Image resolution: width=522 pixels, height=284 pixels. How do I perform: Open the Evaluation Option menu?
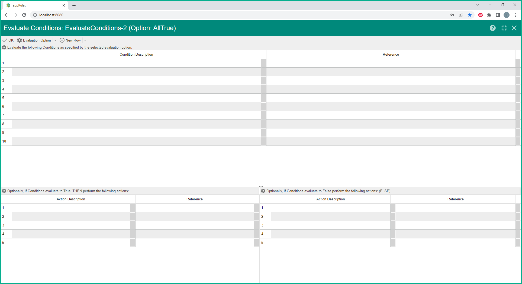pos(34,40)
